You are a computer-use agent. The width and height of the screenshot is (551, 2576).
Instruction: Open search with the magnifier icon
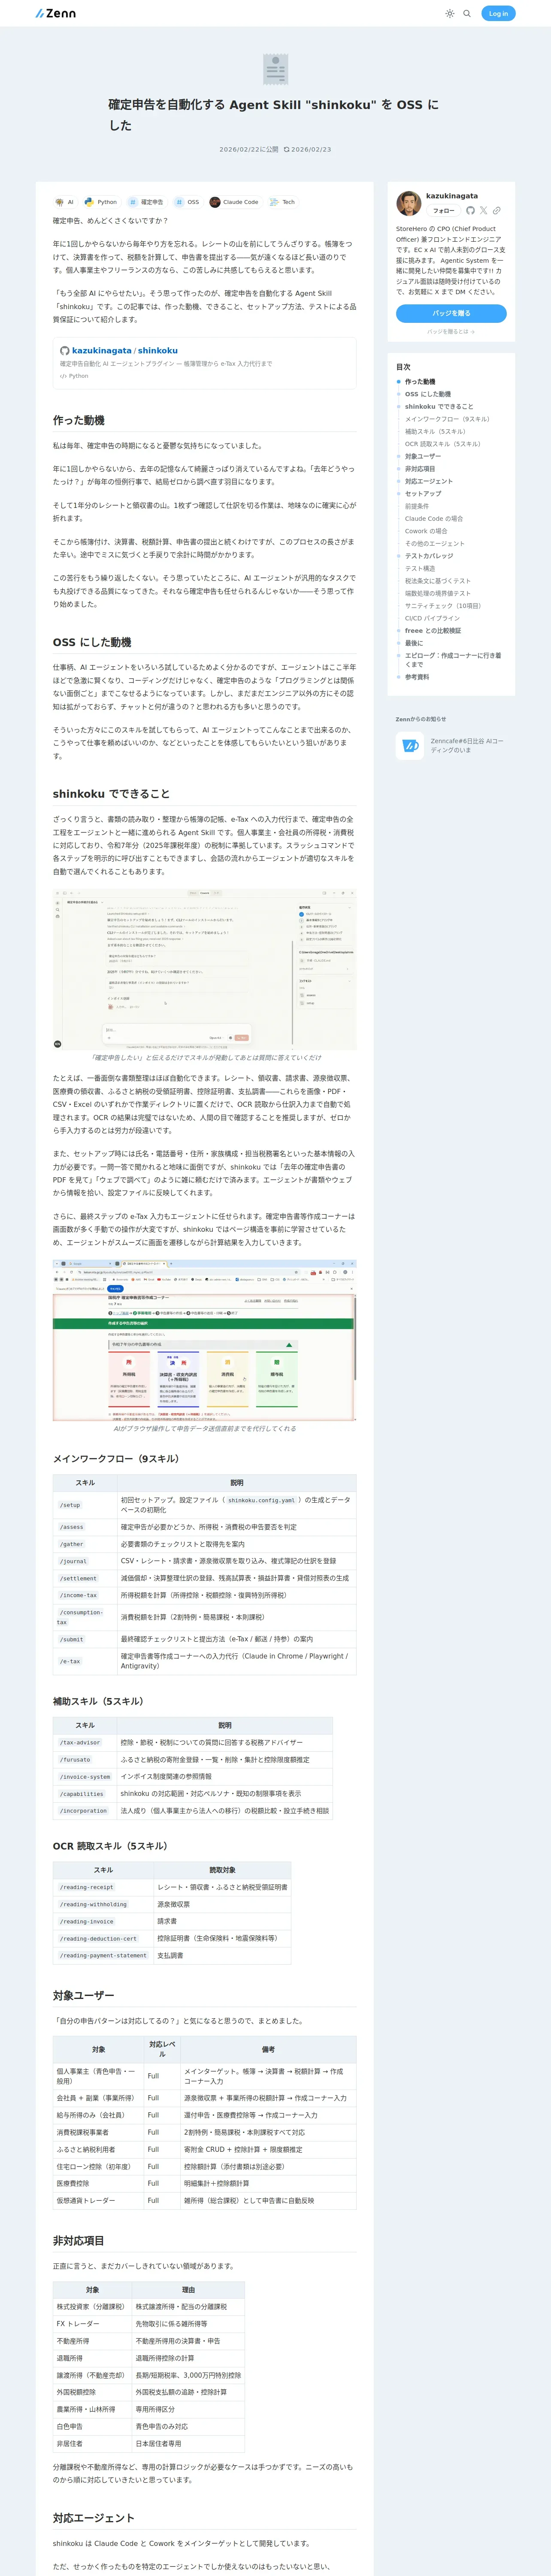[467, 14]
